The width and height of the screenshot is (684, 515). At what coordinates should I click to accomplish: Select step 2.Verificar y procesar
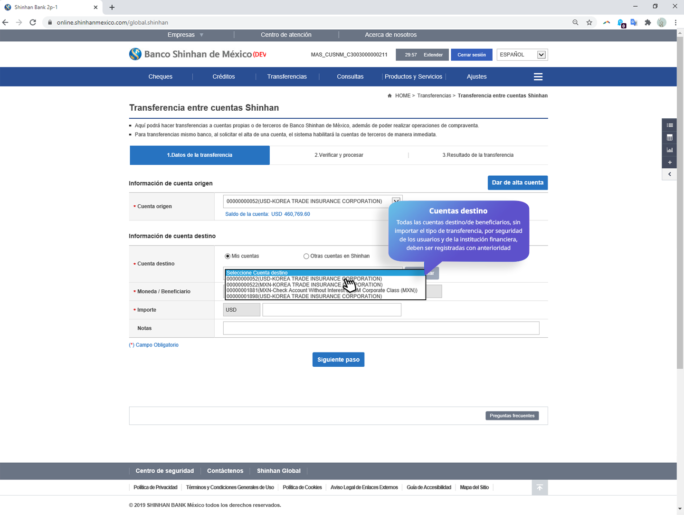(x=339, y=155)
